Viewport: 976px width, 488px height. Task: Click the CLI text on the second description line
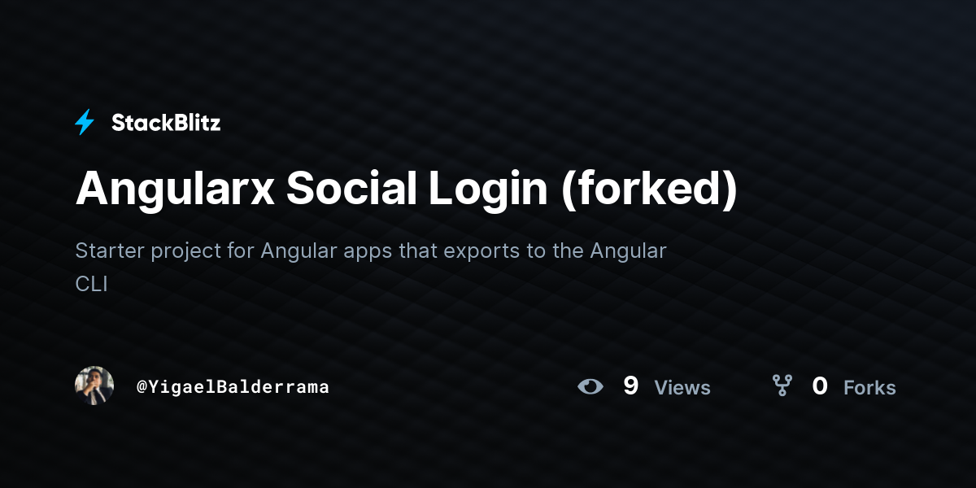tap(91, 284)
